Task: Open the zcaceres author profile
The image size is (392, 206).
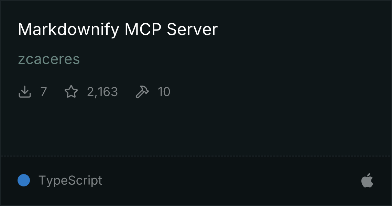Action: [49, 59]
